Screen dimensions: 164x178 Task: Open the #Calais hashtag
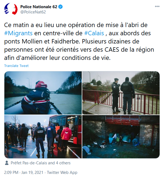pos(94,33)
